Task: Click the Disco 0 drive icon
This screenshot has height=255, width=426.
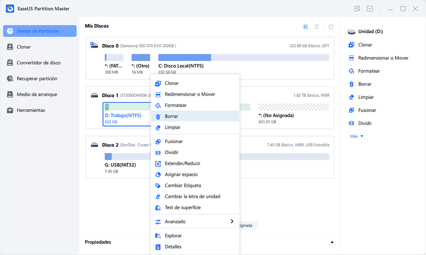Action: coord(94,45)
